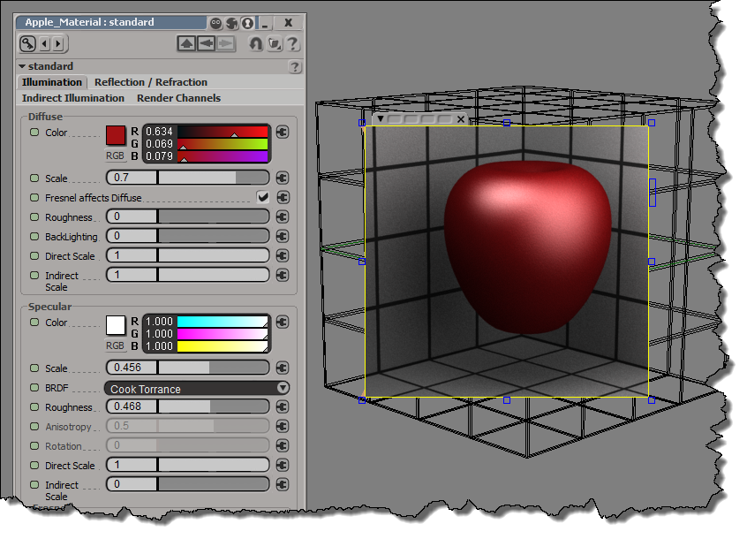The width and height of the screenshot is (747, 539).
Task: Click the RGB button under Specular color
Action: tap(115, 345)
